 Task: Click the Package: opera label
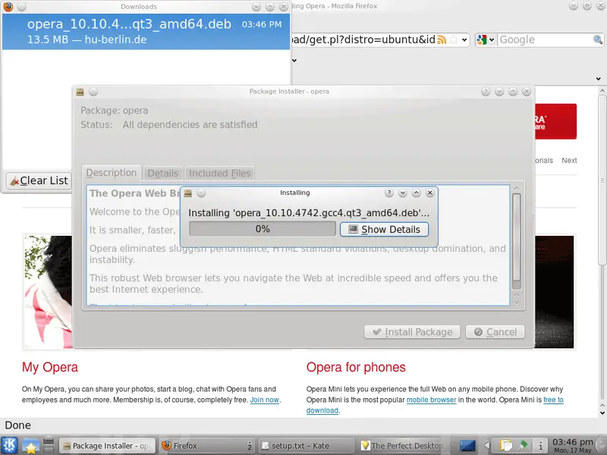[115, 111]
